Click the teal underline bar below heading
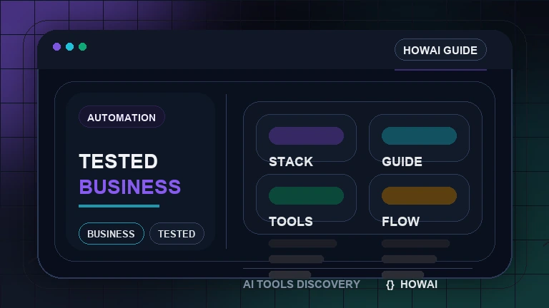549x308 pixels. [119, 206]
